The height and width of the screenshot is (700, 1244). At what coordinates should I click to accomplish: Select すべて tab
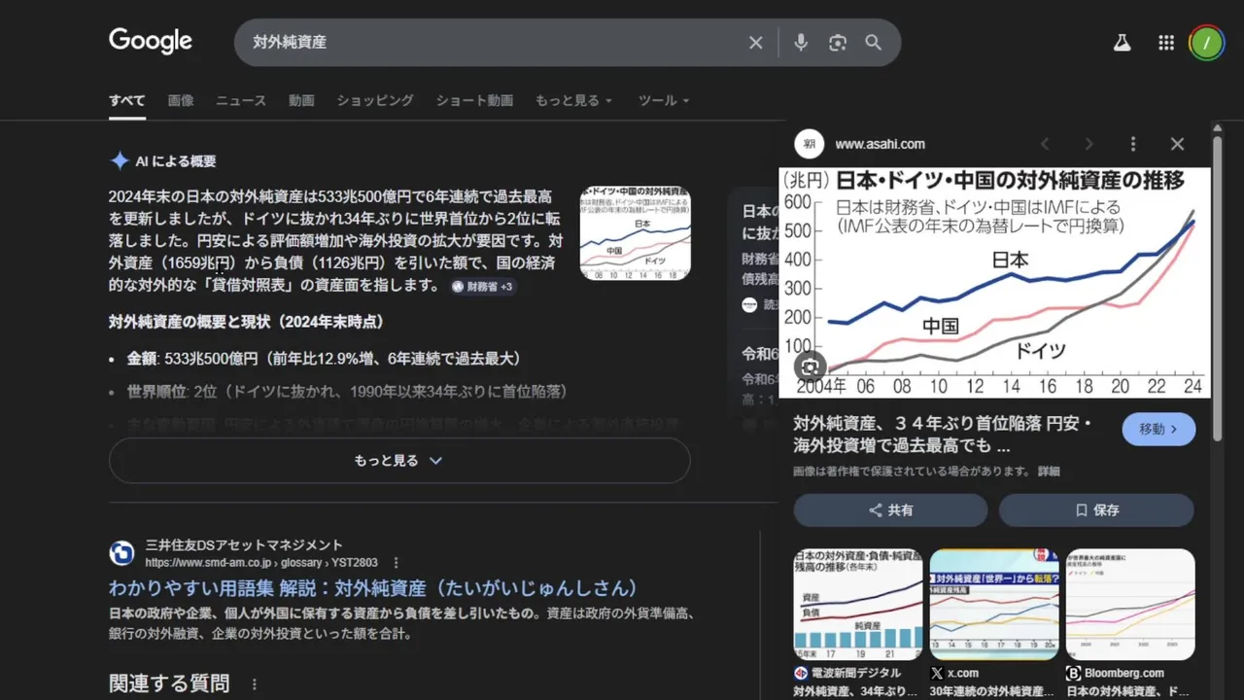(127, 100)
